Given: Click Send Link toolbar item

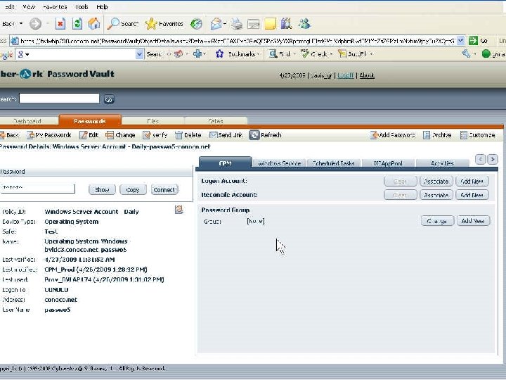Looking at the screenshot, I should coord(226,135).
